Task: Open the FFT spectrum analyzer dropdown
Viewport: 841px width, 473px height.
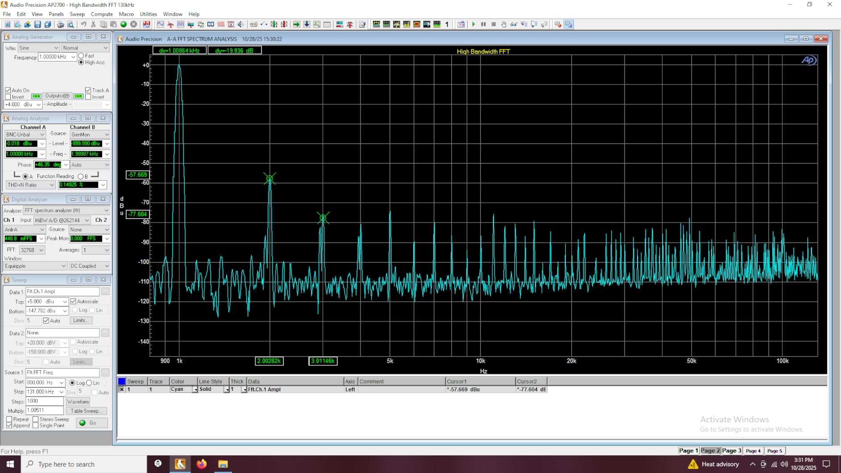Action: [66, 210]
